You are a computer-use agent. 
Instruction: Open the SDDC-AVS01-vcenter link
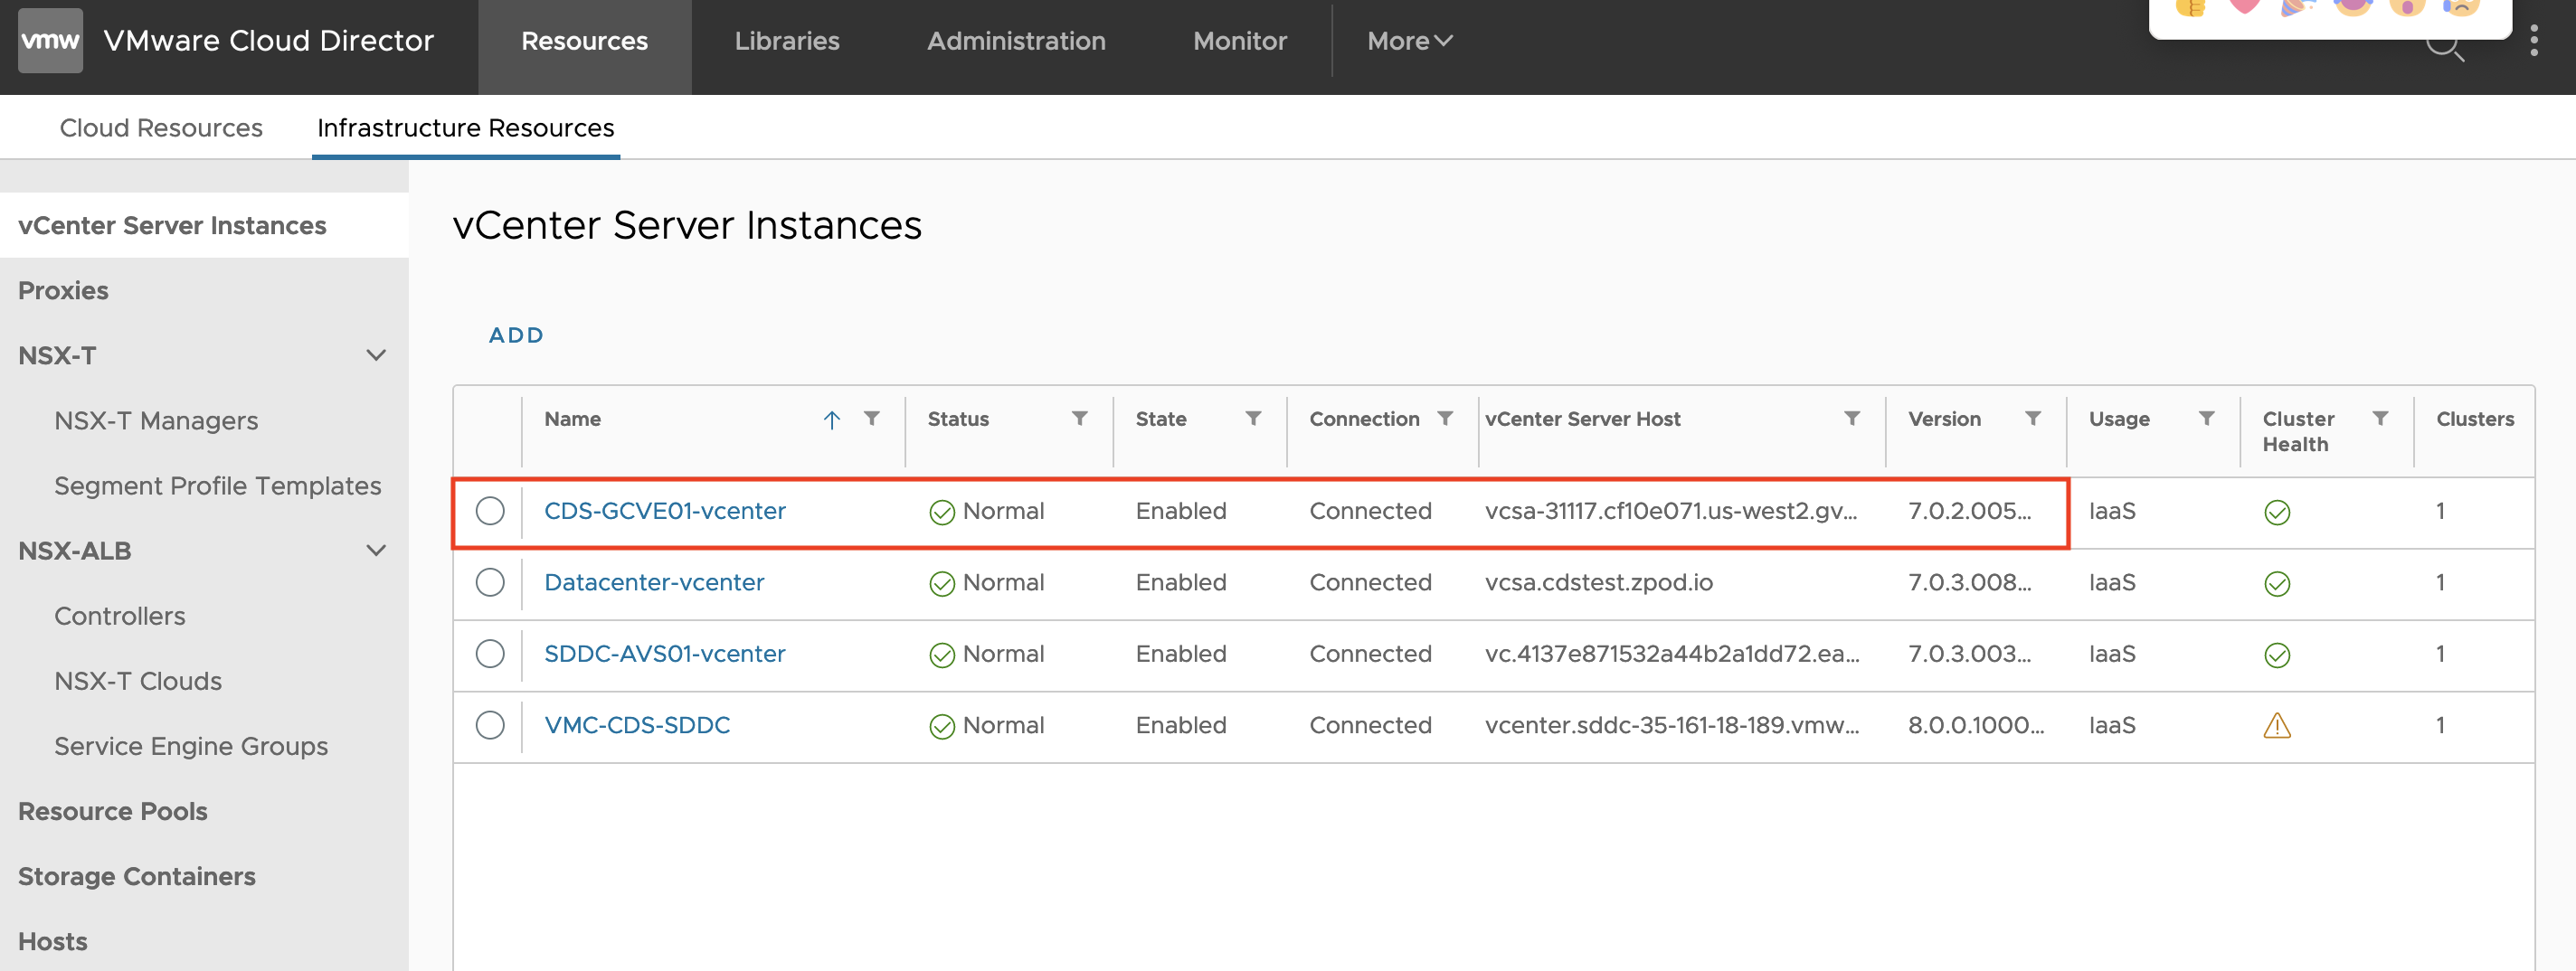pos(664,654)
